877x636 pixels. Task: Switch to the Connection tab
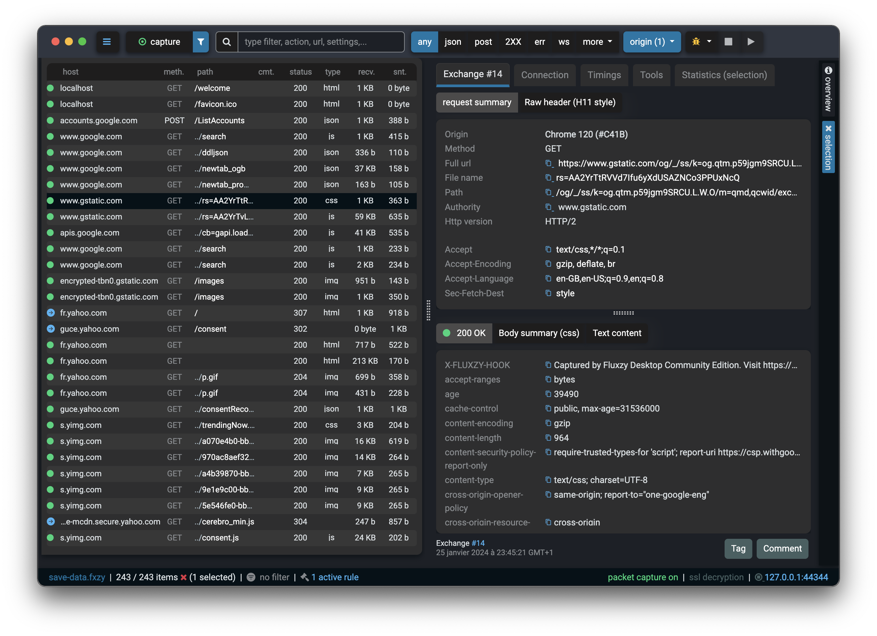(545, 75)
